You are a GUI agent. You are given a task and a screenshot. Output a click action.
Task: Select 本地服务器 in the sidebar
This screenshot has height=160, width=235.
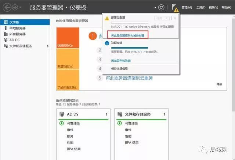point(25,28)
